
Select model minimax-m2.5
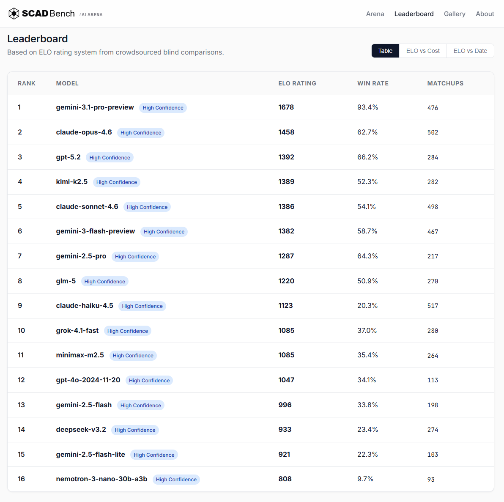click(80, 355)
